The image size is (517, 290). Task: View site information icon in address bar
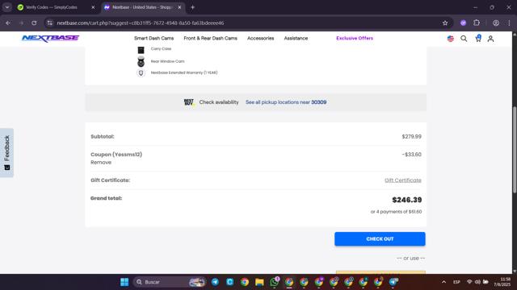pyautogui.click(x=50, y=23)
